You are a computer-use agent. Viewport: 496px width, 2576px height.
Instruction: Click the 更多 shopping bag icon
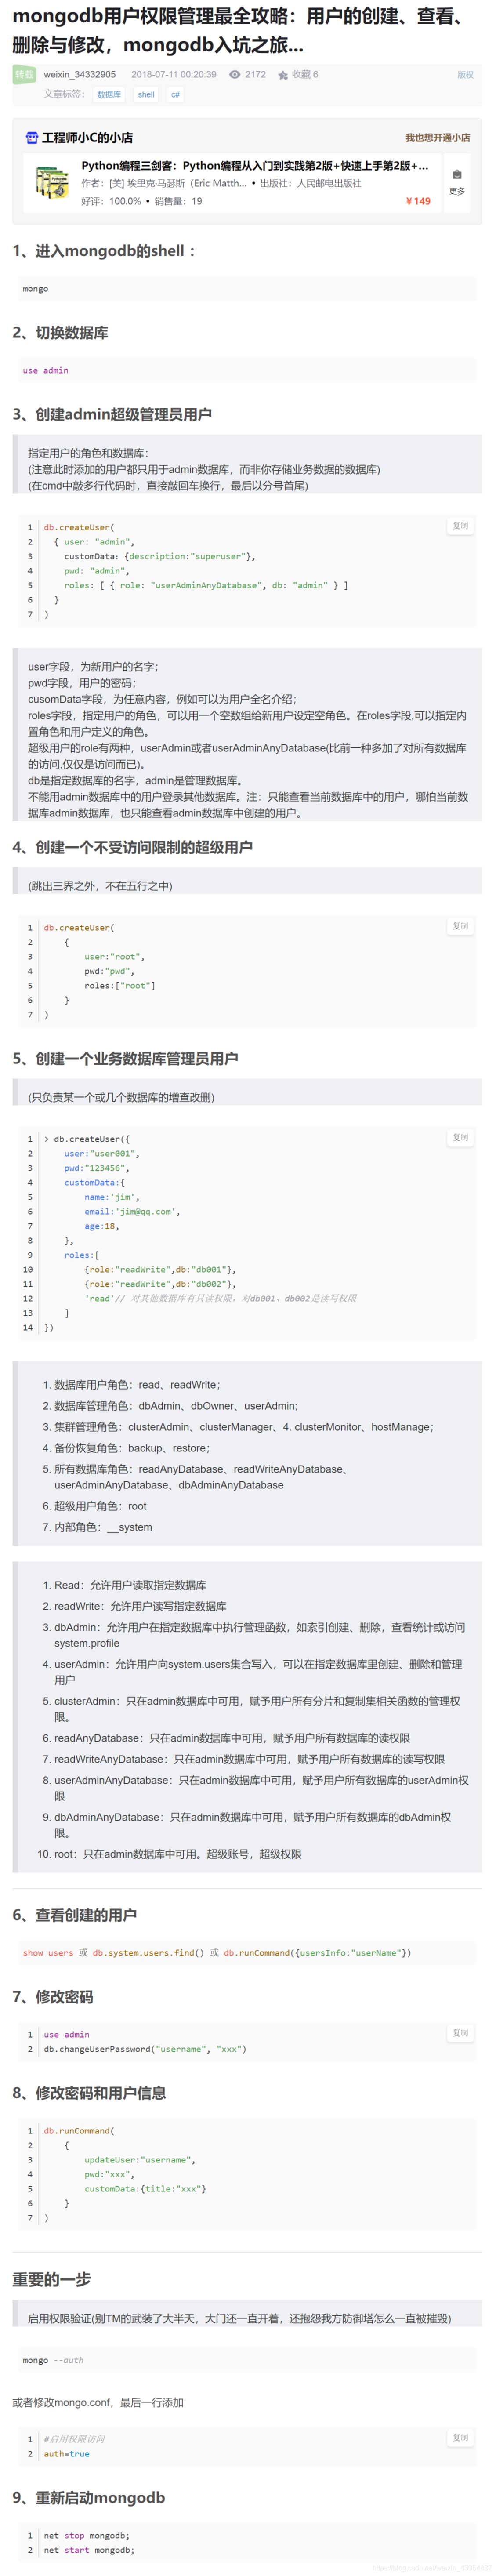coord(457,175)
